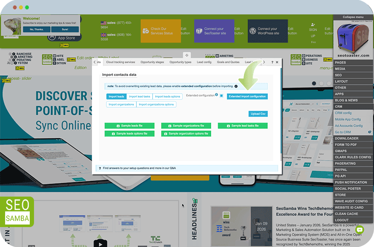The width and height of the screenshot is (374, 247).
Task: Download the Sample leads options file
Action: pos(130,133)
